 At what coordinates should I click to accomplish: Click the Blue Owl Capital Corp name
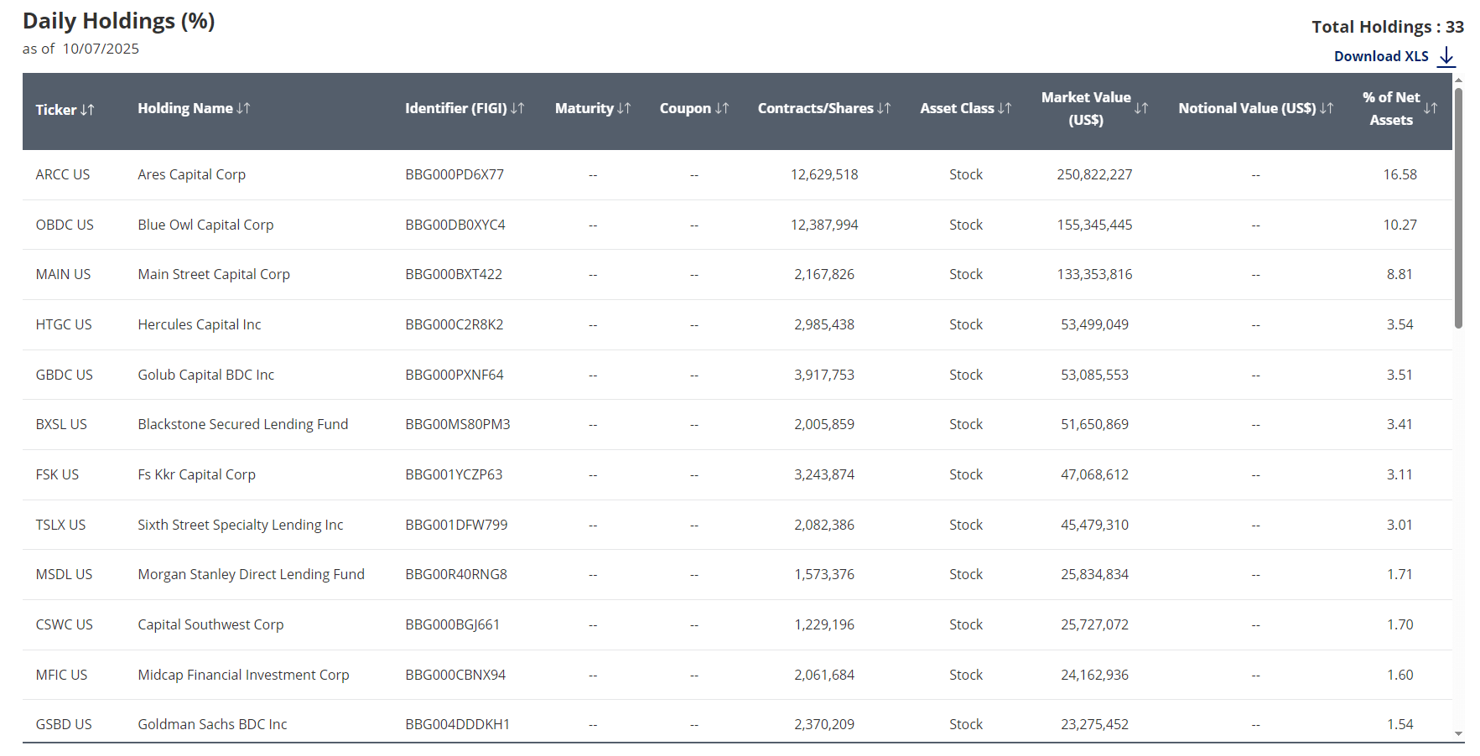click(205, 225)
